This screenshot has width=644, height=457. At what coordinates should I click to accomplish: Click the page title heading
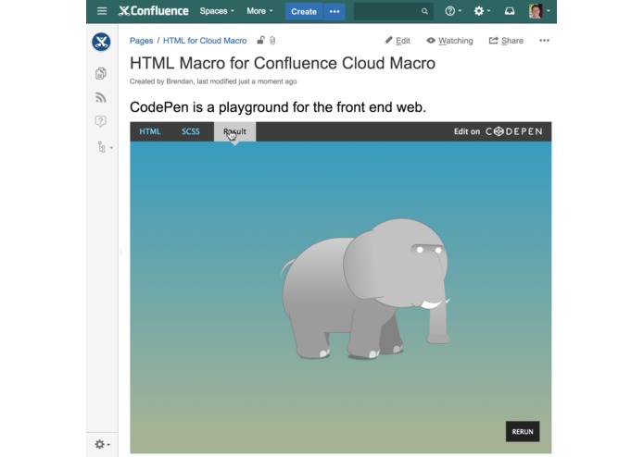pyautogui.click(x=283, y=63)
